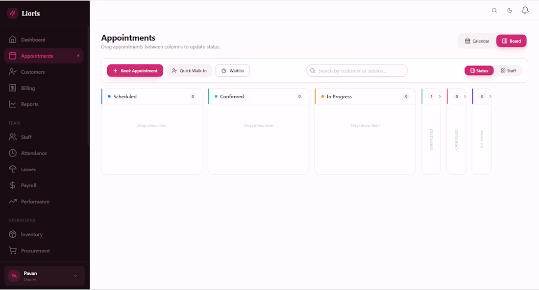Start a Quick Walk-In
The height and width of the screenshot is (290, 539).
tap(189, 71)
